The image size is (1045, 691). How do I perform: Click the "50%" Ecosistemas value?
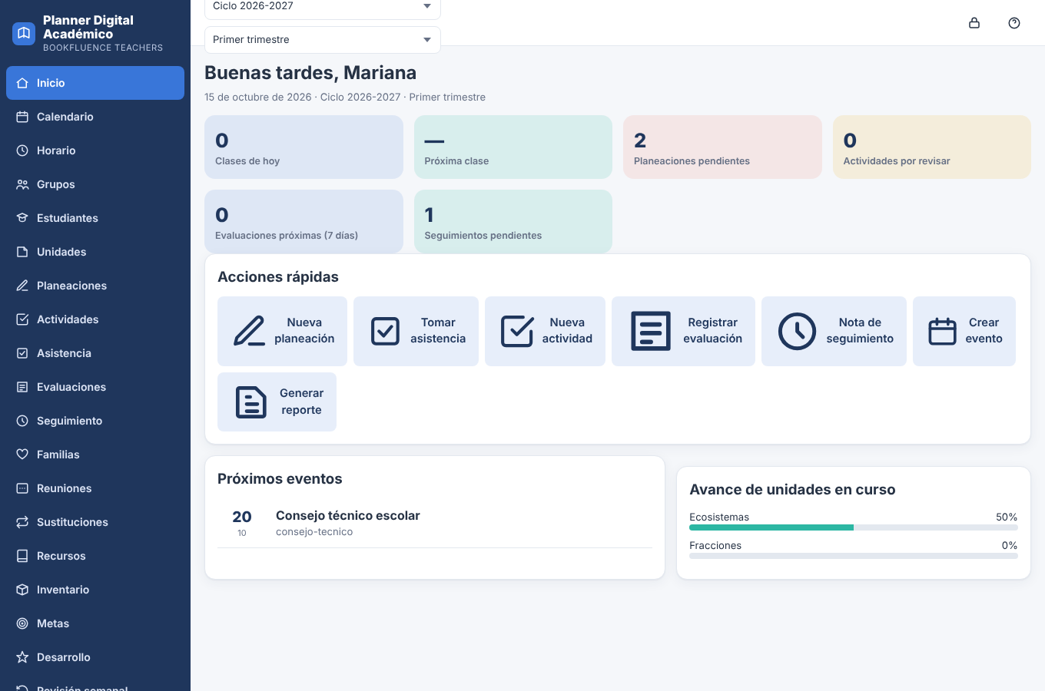[1007, 517]
